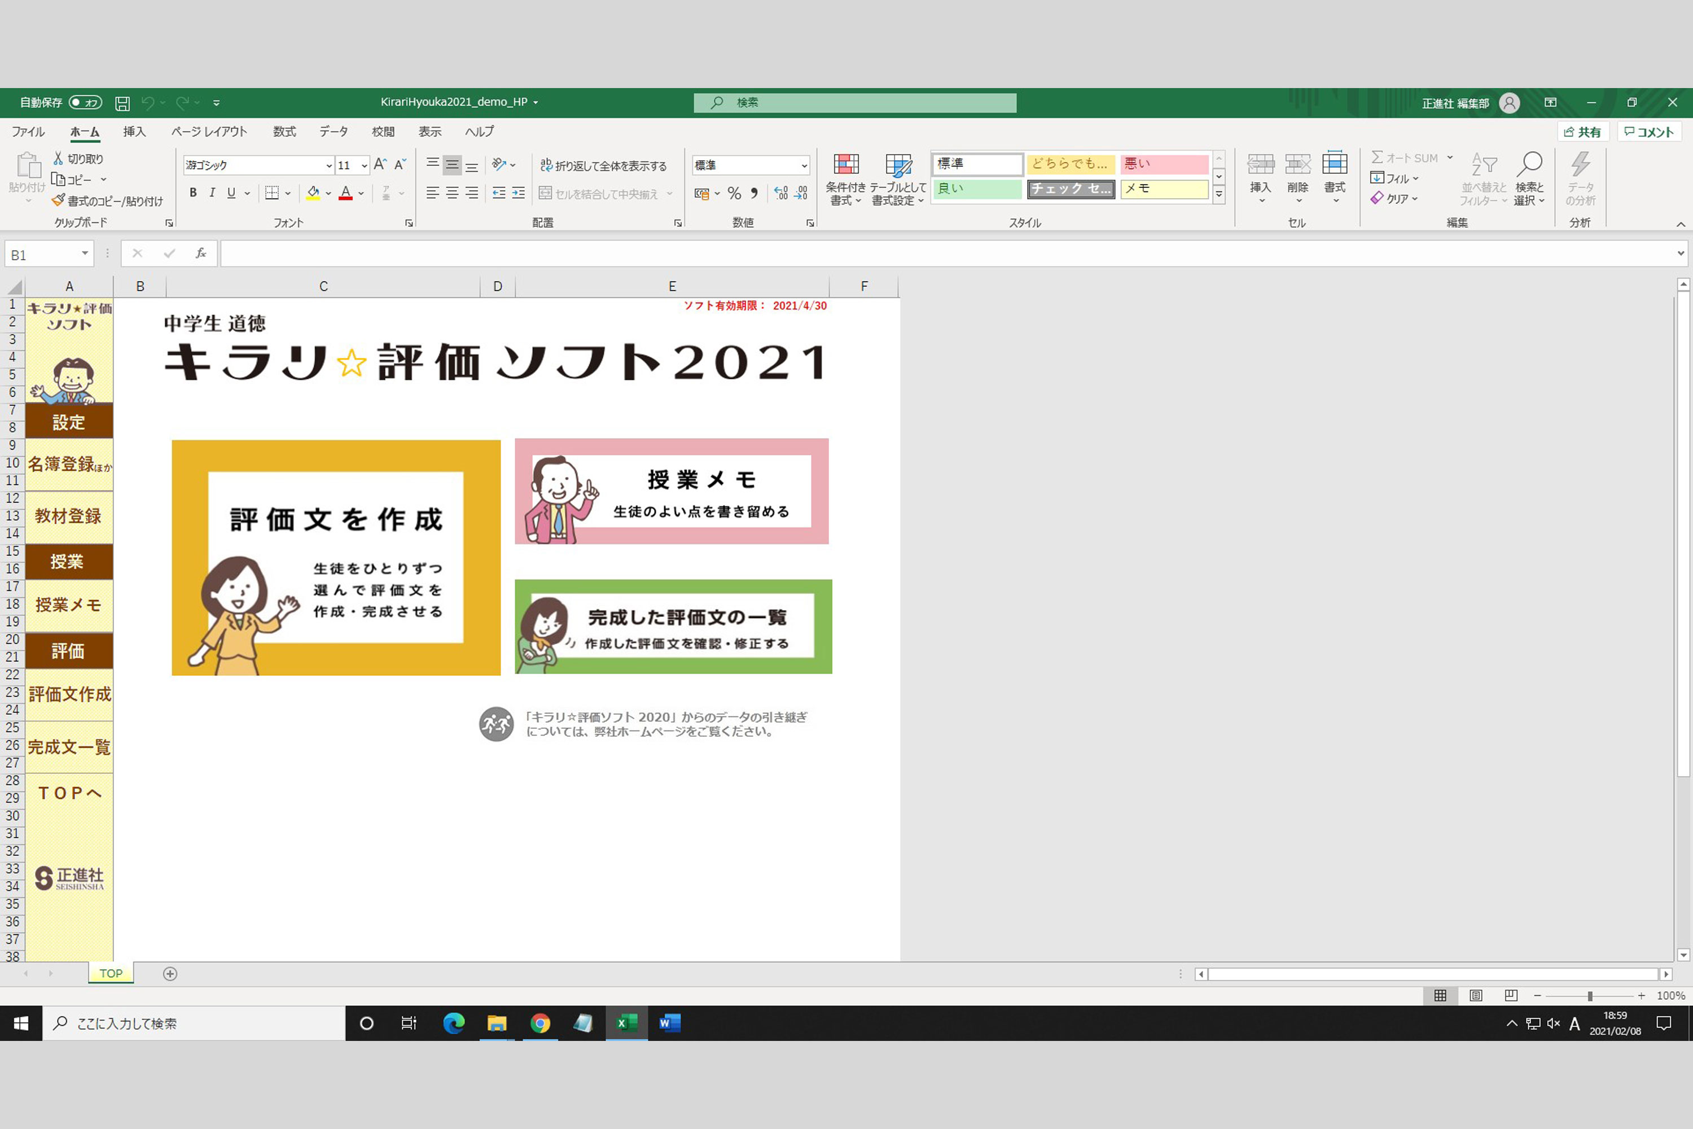Toggle Italic formatting

click(212, 193)
